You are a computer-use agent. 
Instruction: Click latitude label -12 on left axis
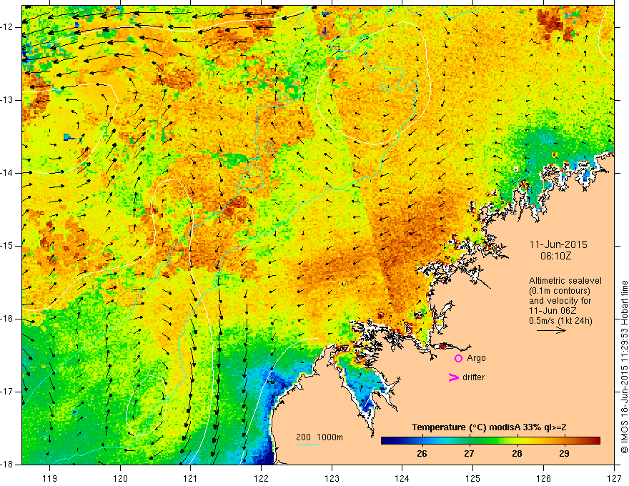[x=8, y=27]
